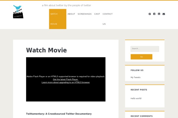Open the Cast menu item

pyautogui.click(x=97, y=14)
